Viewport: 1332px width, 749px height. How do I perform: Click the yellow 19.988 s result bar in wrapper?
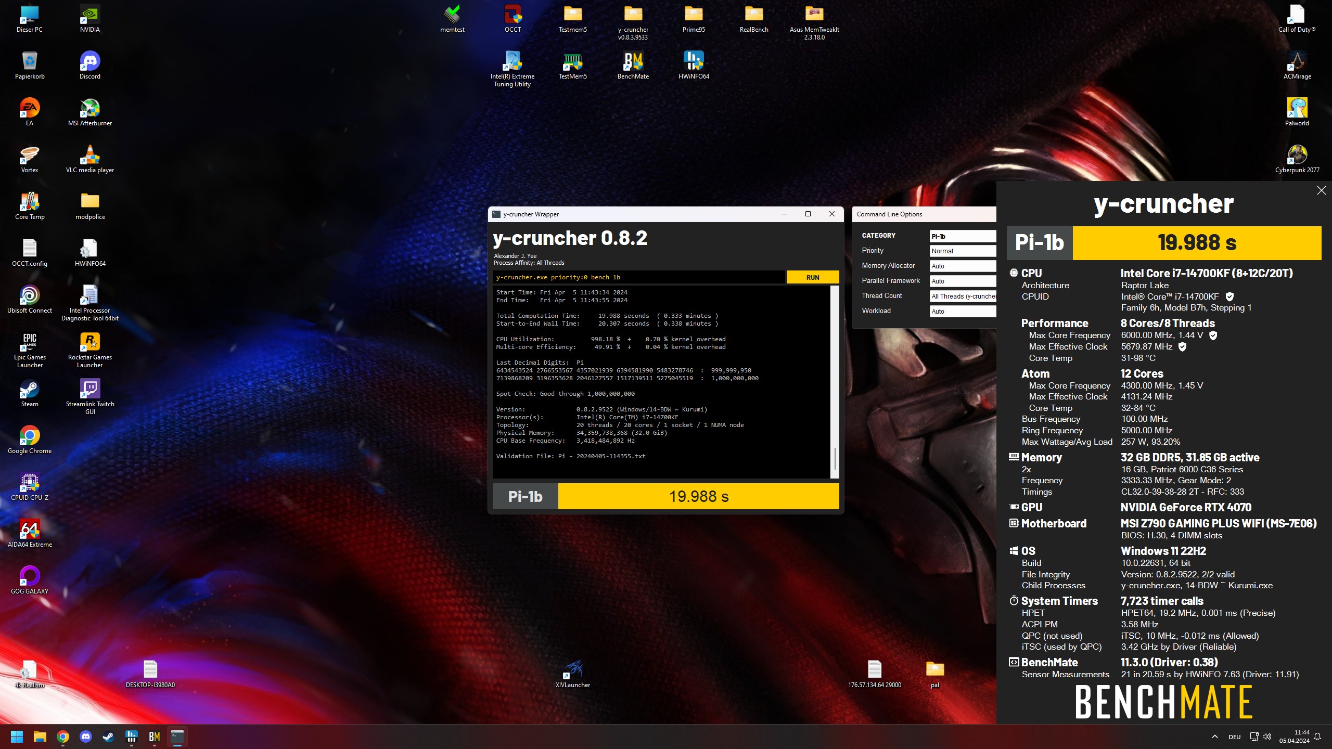click(698, 496)
